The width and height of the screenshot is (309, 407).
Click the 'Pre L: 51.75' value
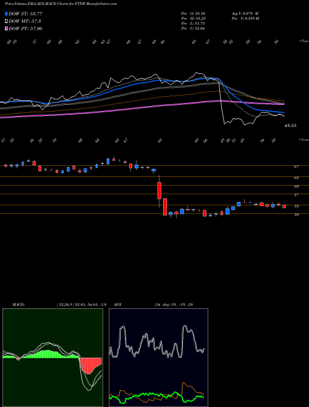[x=193, y=23]
